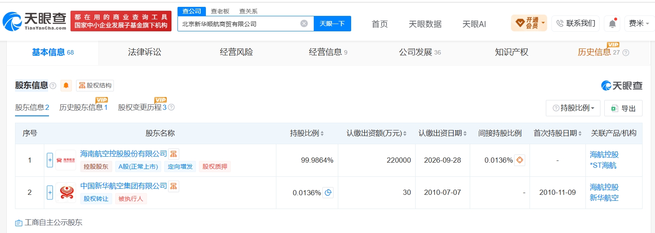The height and width of the screenshot is (233, 655).
Task: Click the orange bell alert icon beside 股东信息
Action: coord(66,85)
